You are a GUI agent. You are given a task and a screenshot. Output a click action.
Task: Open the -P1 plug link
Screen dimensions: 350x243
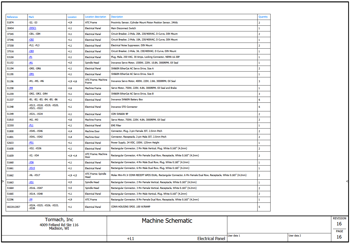tap(31, 57)
